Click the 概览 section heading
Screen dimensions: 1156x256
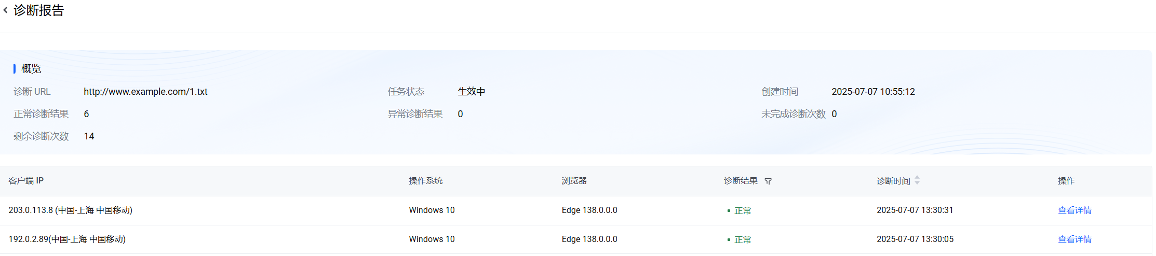[x=31, y=69]
